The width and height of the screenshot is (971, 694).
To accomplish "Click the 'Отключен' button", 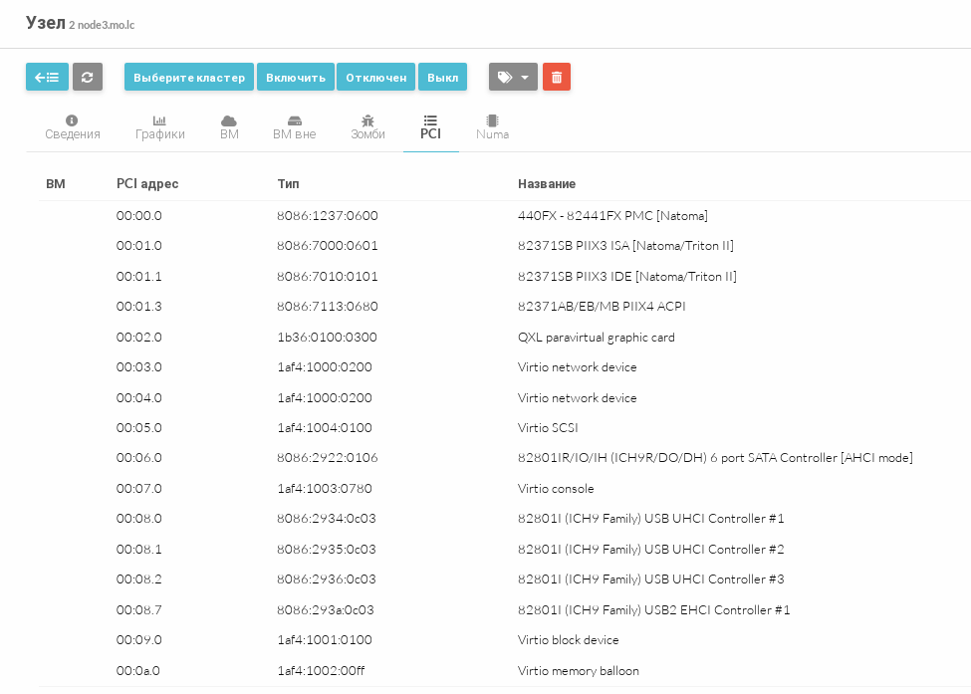I will (x=375, y=77).
